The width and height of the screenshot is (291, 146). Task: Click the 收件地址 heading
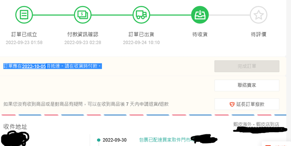click(x=15, y=127)
